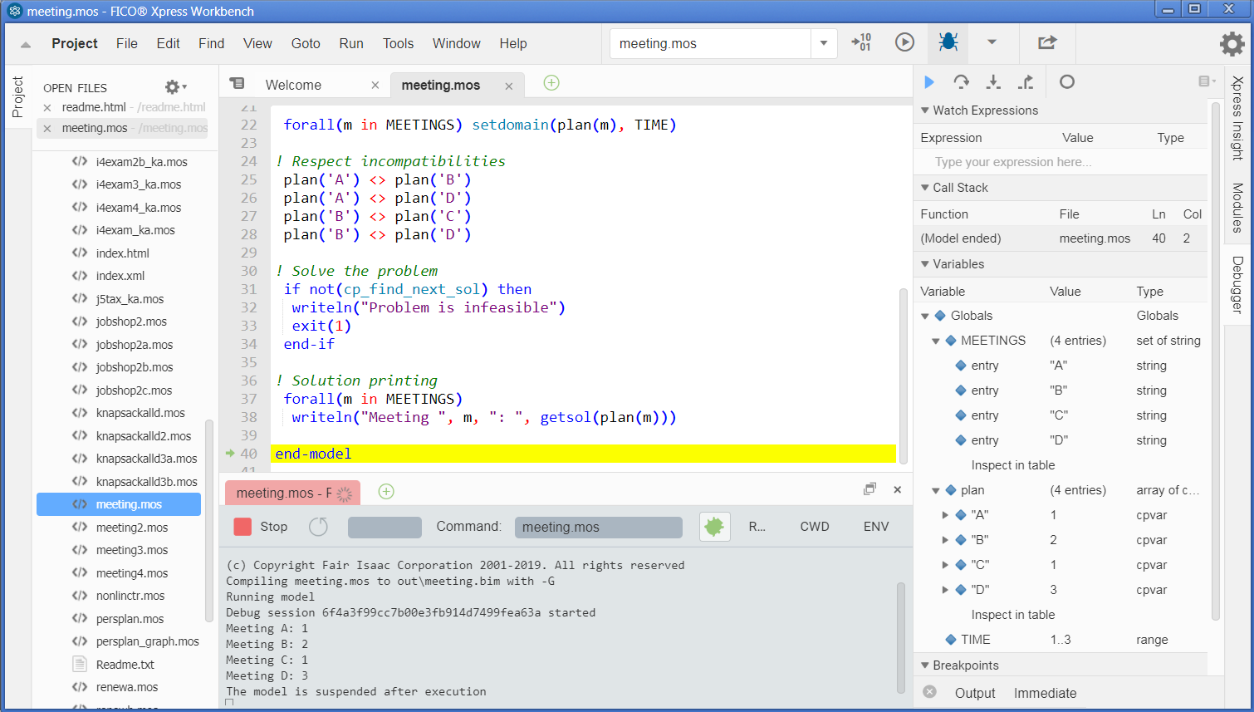Click the restart icon next to Stop
This screenshot has width=1254, height=712.
(318, 526)
